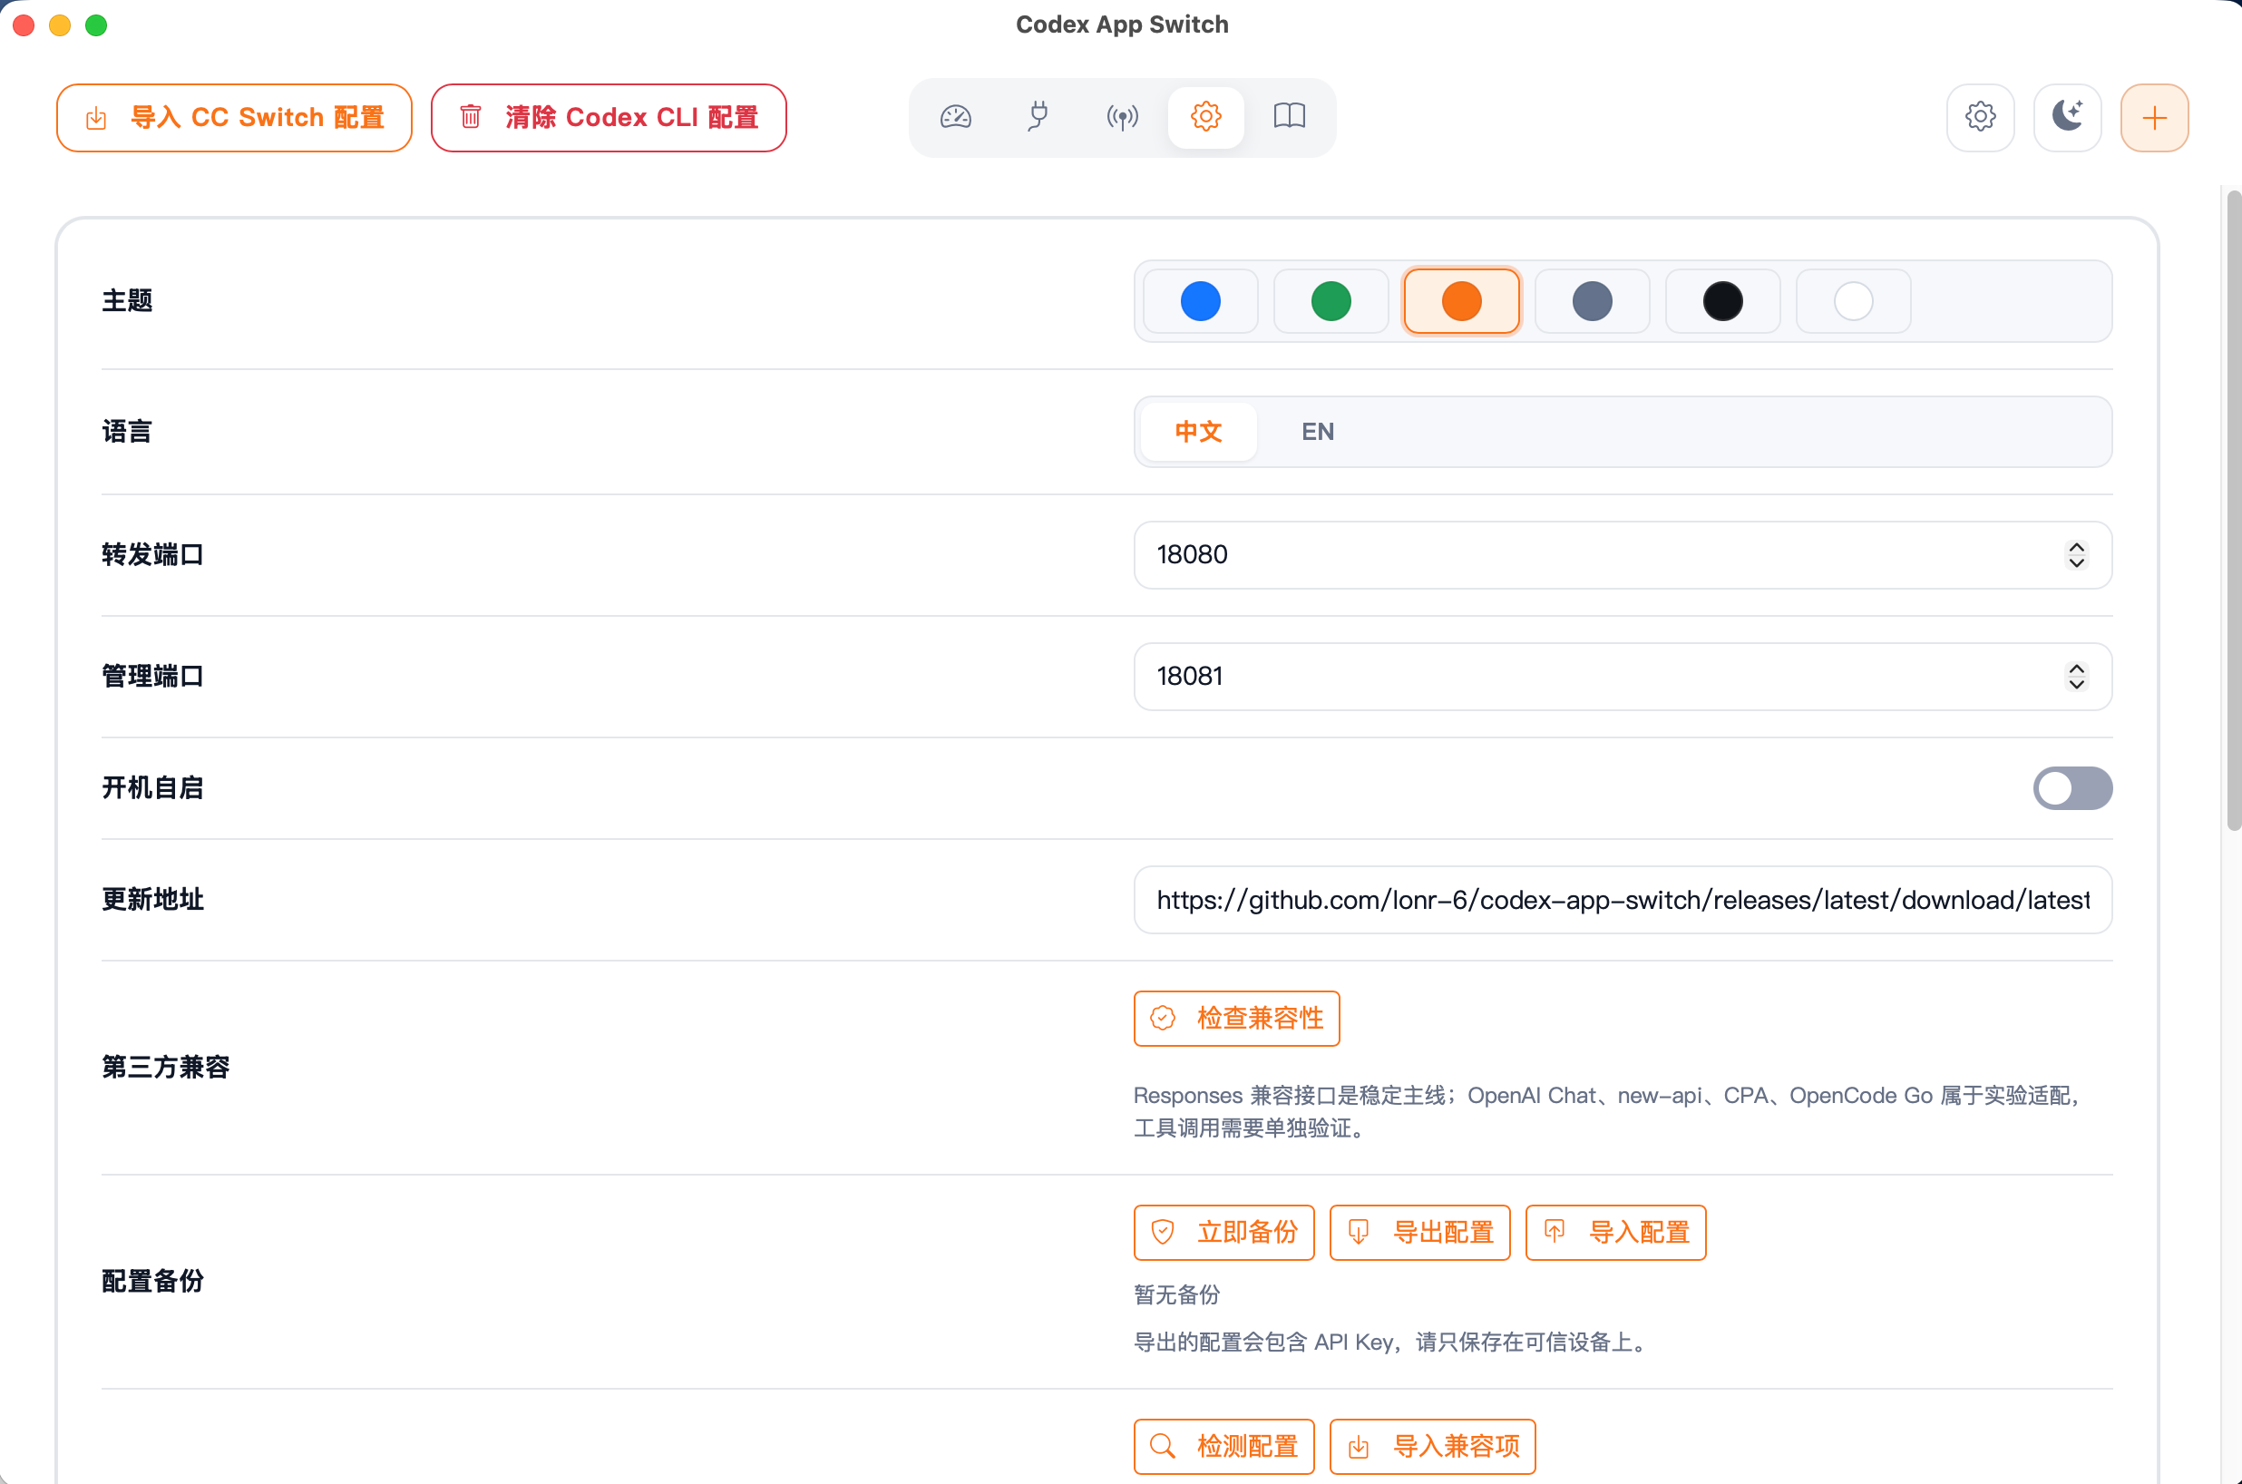Click the 更新地址 URL field
Screen dimensions: 2242x1484
pyautogui.click(x=1623, y=900)
